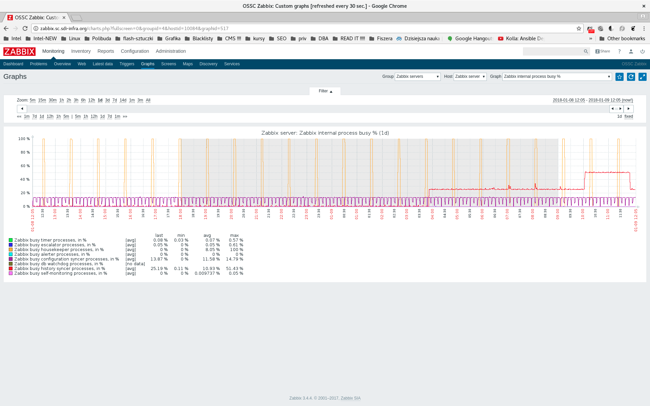
Task: Open the Overview page
Action: [x=62, y=64]
